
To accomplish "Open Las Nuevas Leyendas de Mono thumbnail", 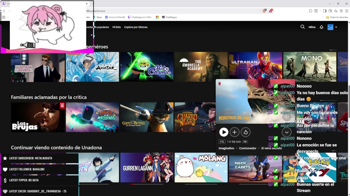I will click(310, 67).
